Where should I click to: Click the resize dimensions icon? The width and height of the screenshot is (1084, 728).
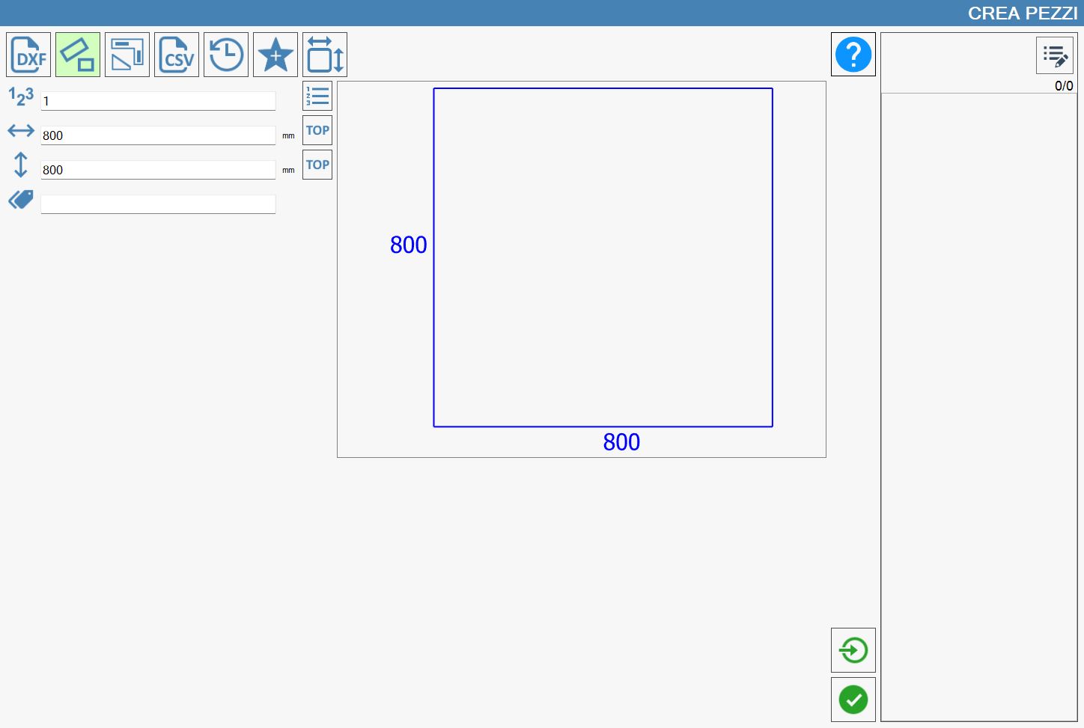(x=325, y=55)
